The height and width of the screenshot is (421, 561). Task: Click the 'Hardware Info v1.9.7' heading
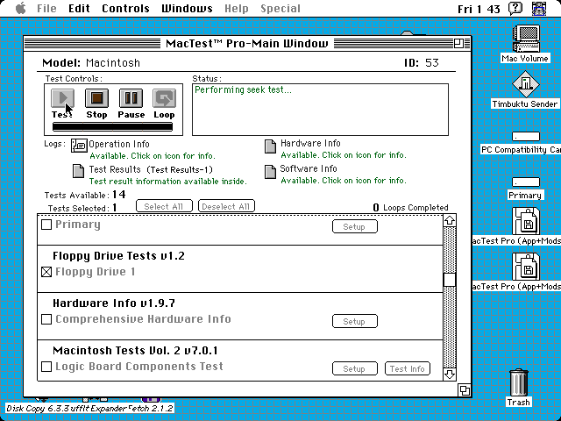point(114,303)
